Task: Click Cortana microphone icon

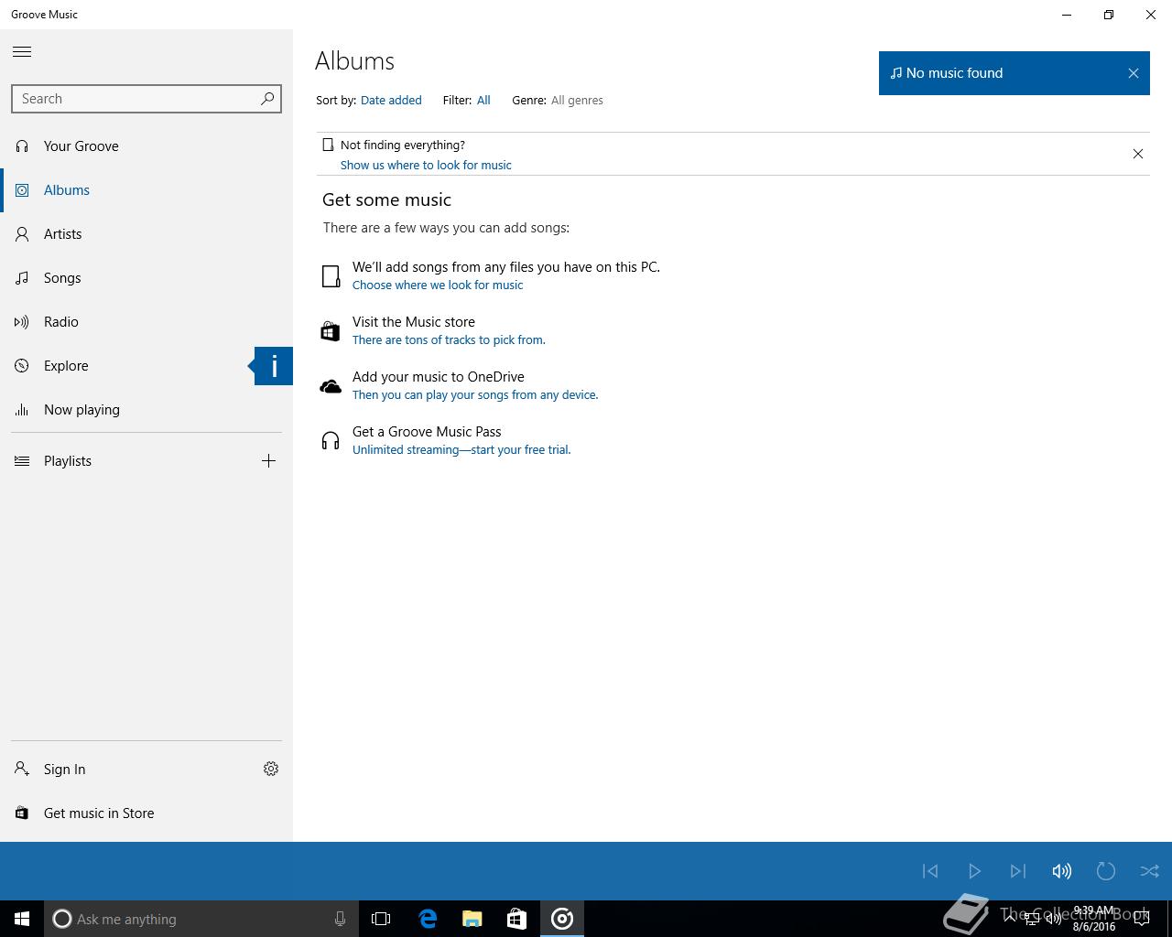Action: tap(340, 919)
